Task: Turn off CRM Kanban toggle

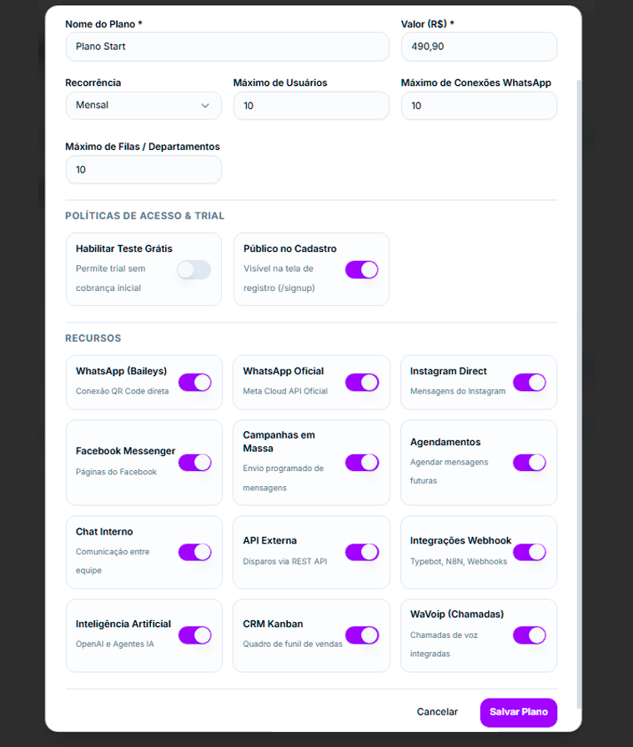Action: (362, 635)
